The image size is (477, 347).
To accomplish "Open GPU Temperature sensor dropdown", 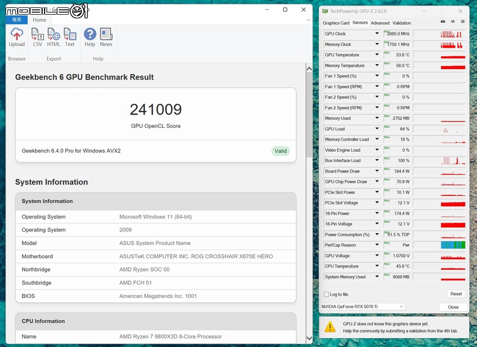I will pyautogui.click(x=377, y=55).
